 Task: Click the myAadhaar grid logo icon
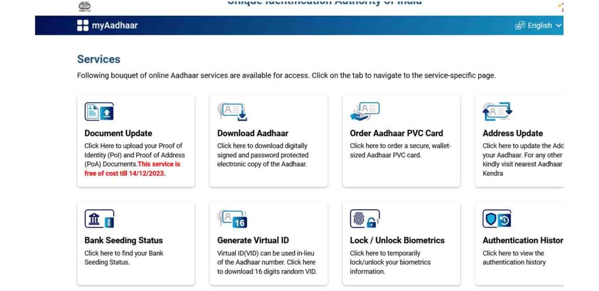[x=82, y=26]
